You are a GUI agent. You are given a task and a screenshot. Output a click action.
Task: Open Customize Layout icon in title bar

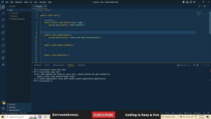point(194,2)
